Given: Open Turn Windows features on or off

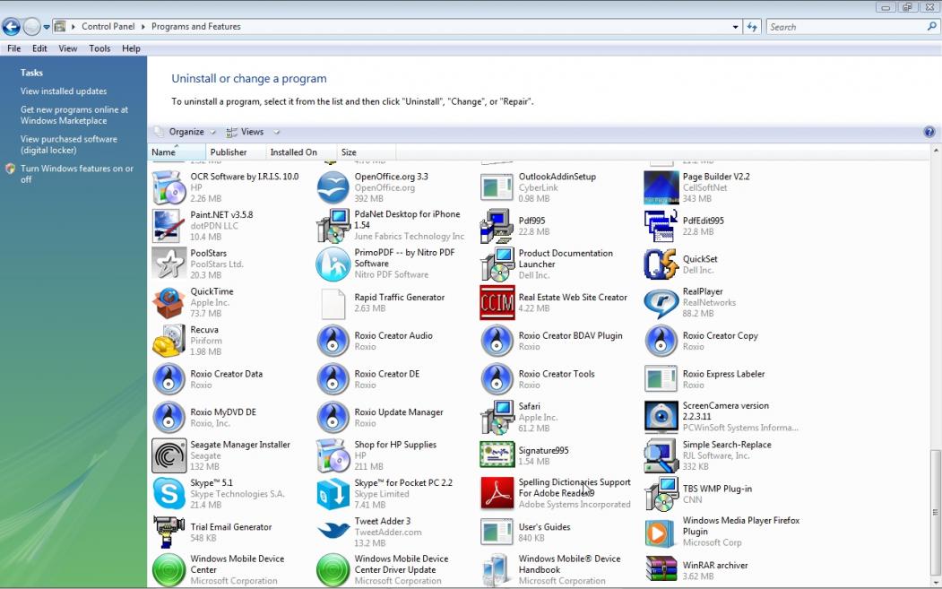Looking at the screenshot, I should tap(77, 174).
